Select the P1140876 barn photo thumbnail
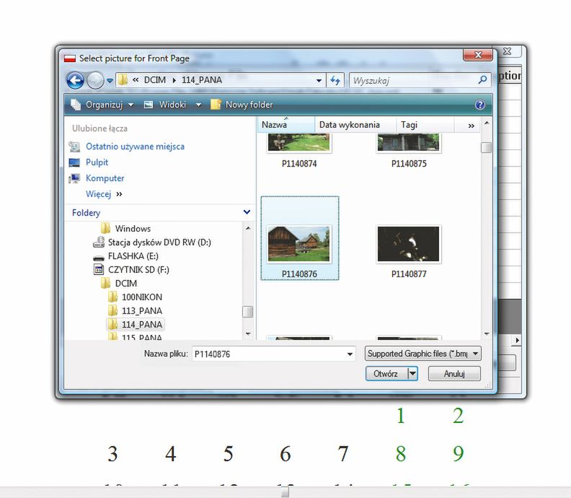Image resolution: width=571 pixels, height=498 pixels. pos(299,244)
